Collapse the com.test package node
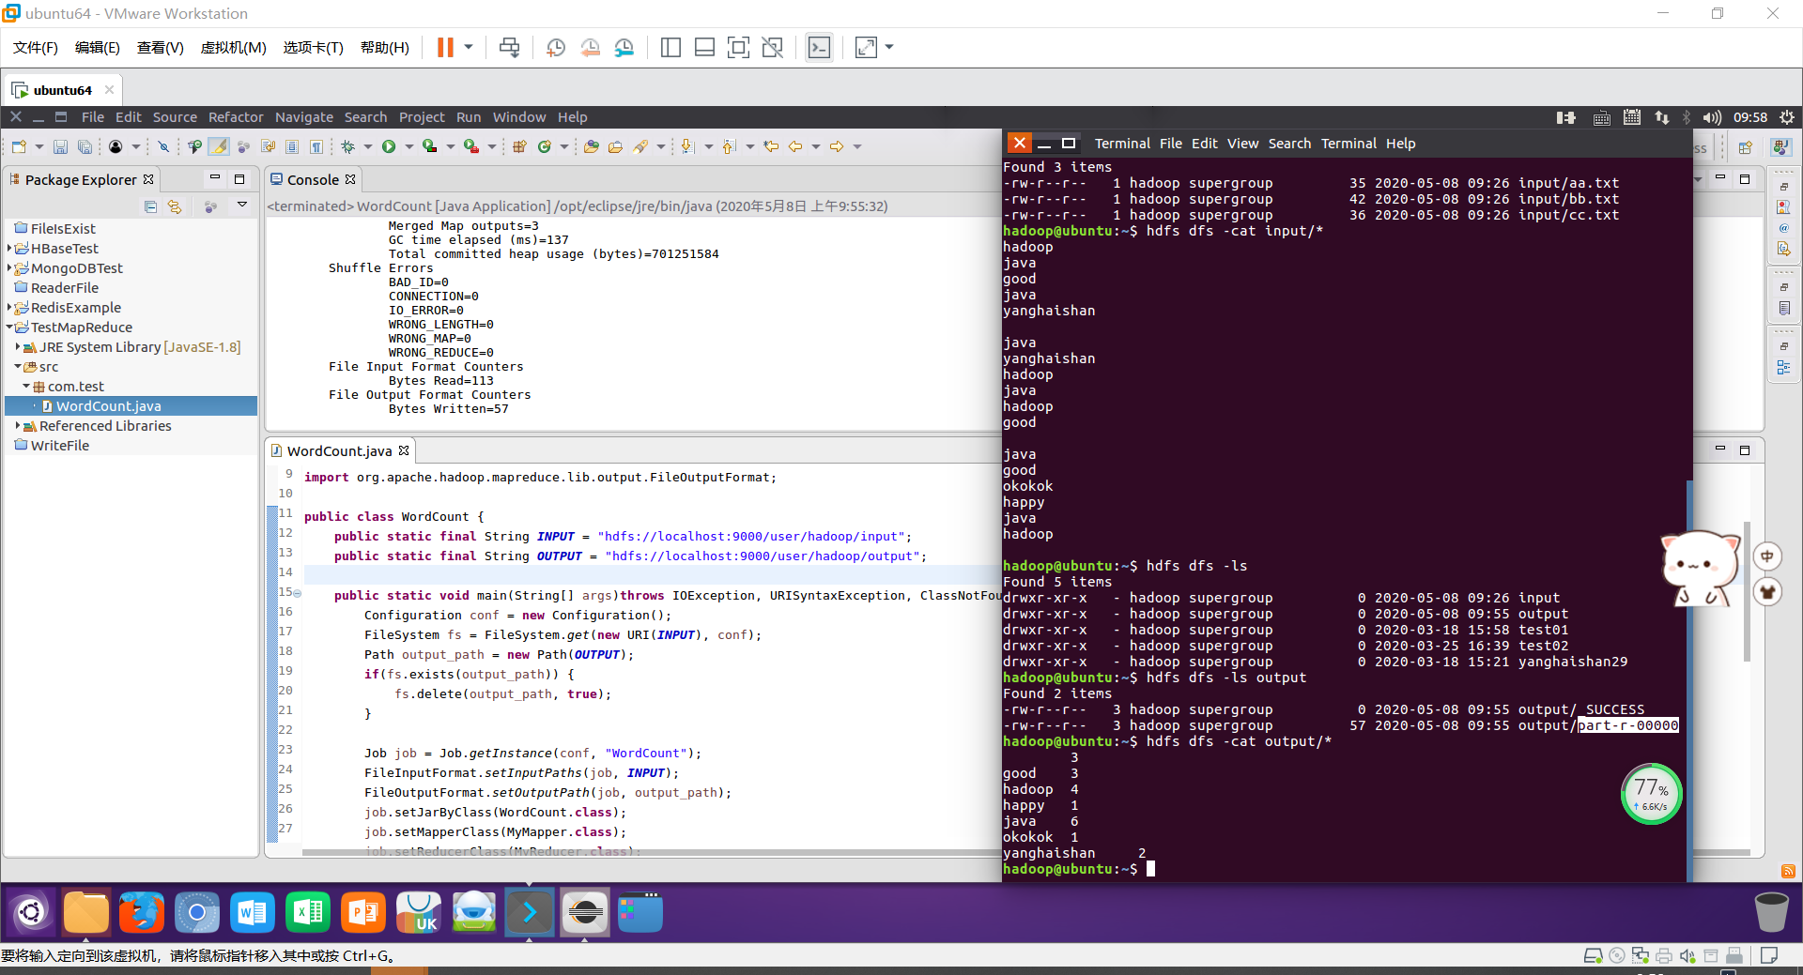1803x975 pixels. coord(26,387)
